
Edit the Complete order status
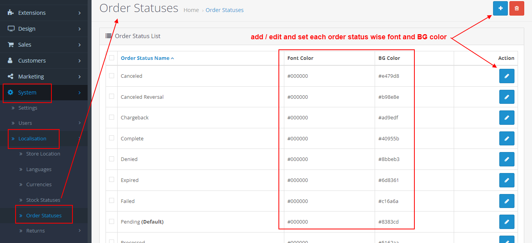tap(507, 138)
